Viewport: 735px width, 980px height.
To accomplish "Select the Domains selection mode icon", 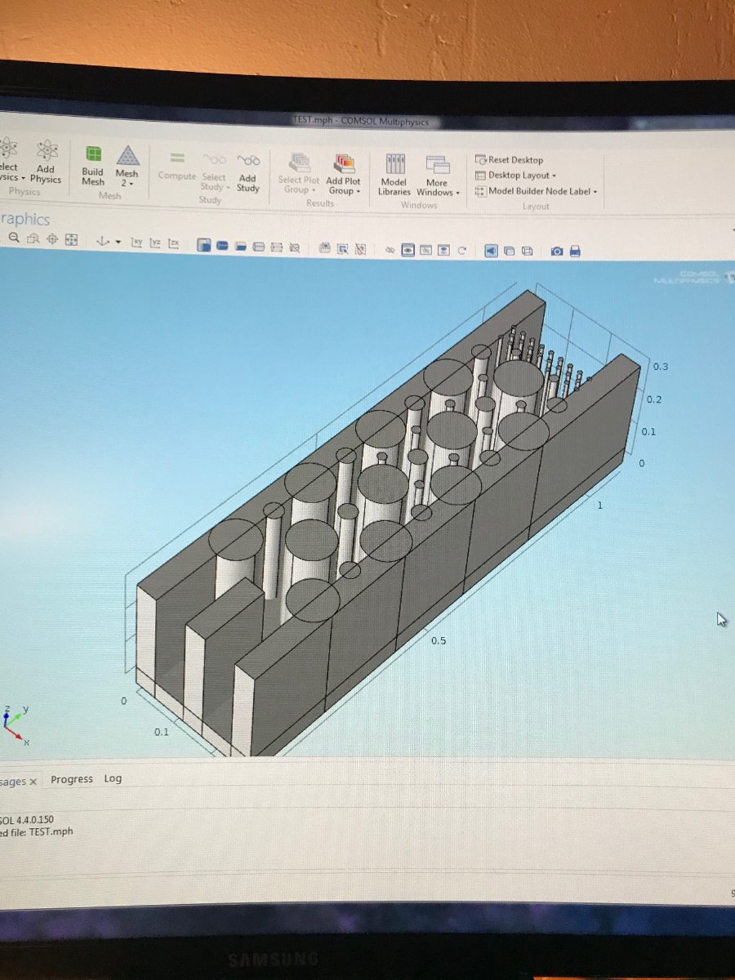I will click(221, 245).
